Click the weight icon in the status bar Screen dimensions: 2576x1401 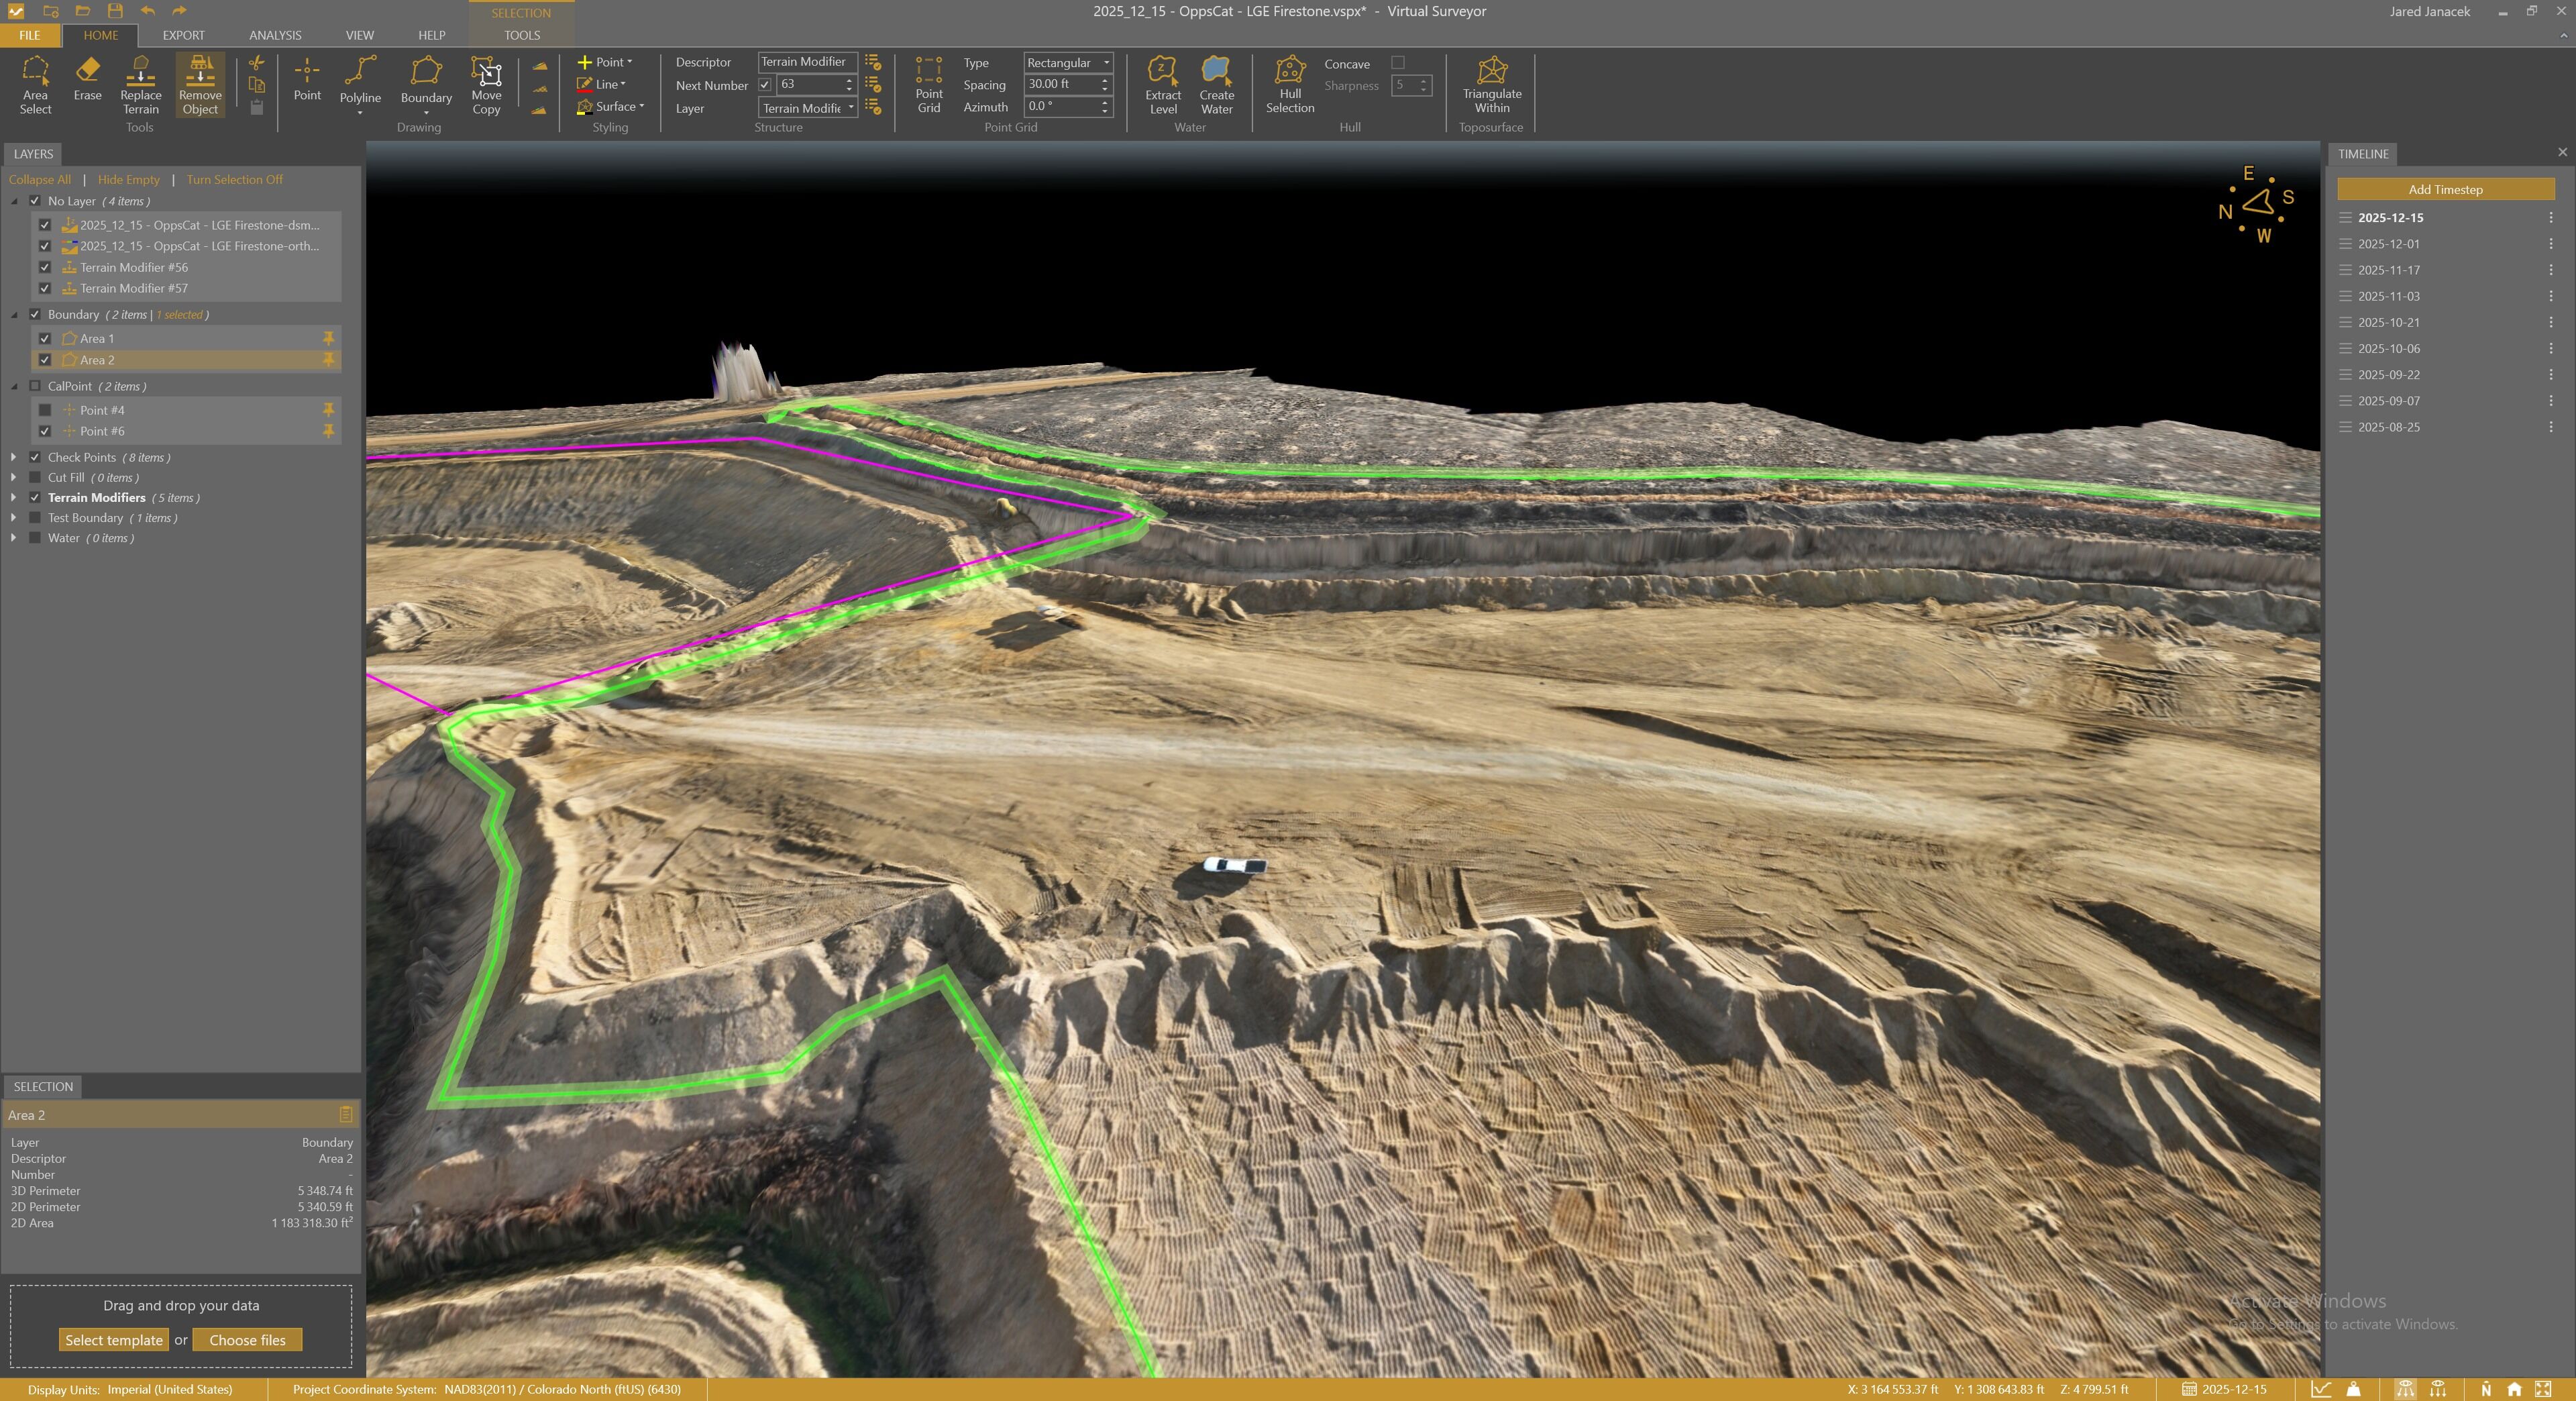2354,1389
